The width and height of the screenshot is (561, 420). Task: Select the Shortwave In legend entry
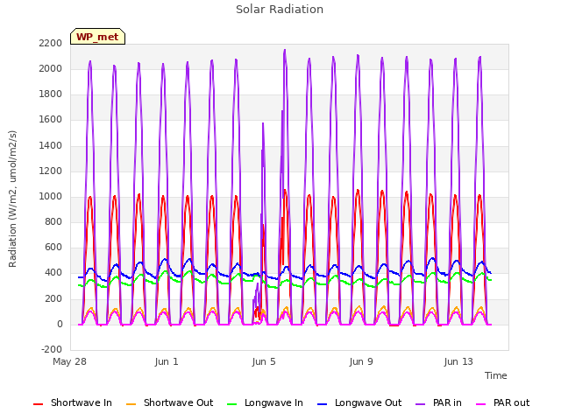coord(73,402)
